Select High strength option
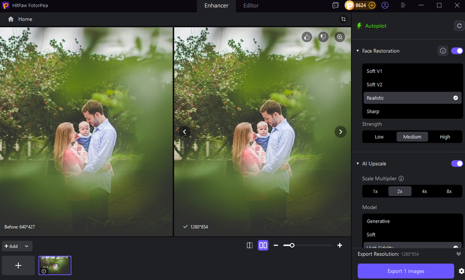Viewport: 465px width, 280px height. click(x=445, y=137)
